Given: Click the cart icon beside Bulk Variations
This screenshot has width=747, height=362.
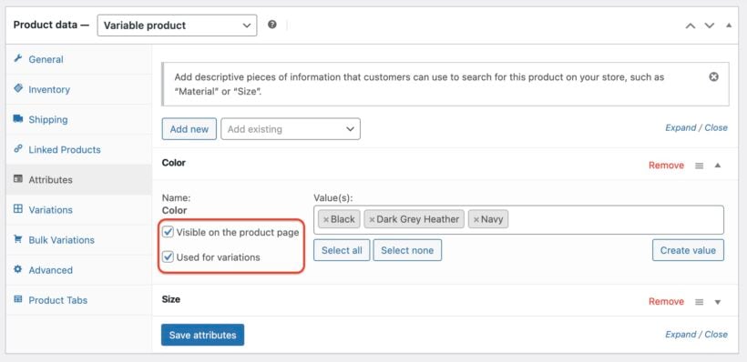Looking at the screenshot, I should pos(18,239).
